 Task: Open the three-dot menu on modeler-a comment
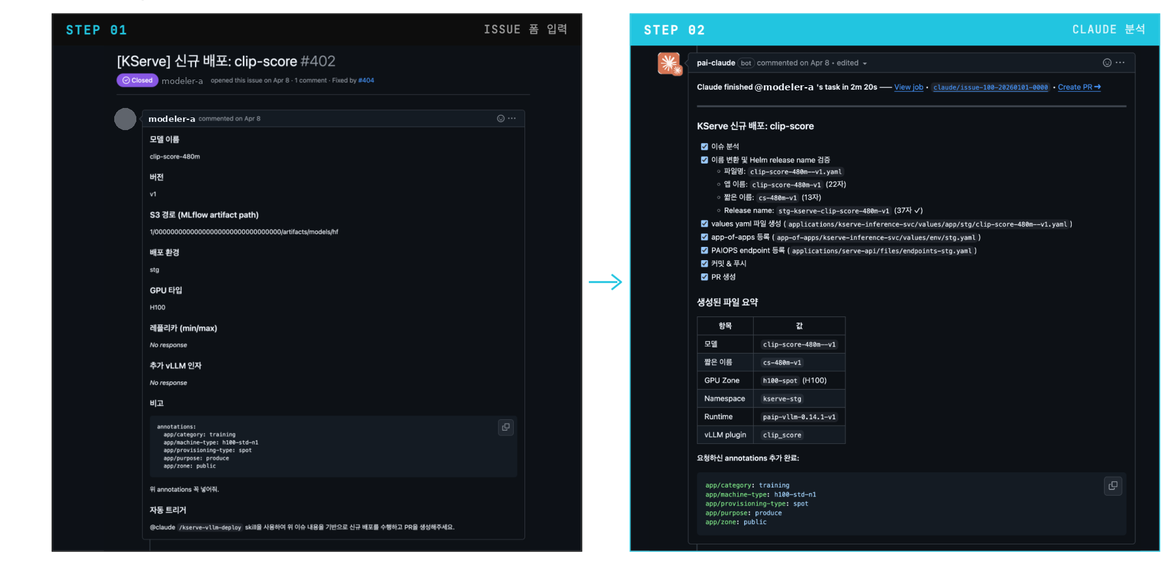pos(512,119)
